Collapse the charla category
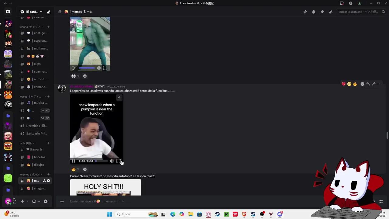 click(x=32, y=27)
